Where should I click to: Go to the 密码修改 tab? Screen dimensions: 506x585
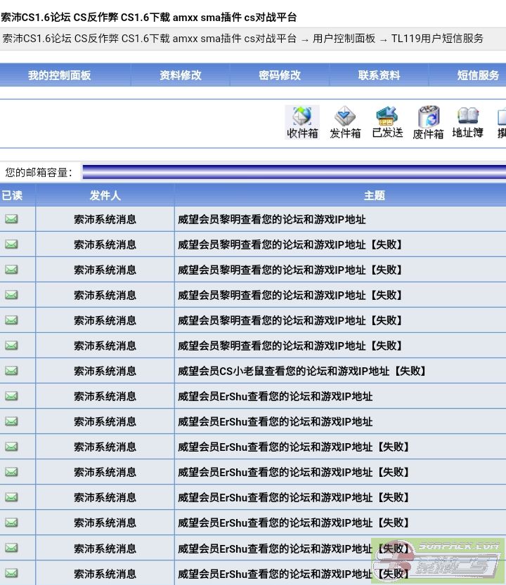click(280, 75)
